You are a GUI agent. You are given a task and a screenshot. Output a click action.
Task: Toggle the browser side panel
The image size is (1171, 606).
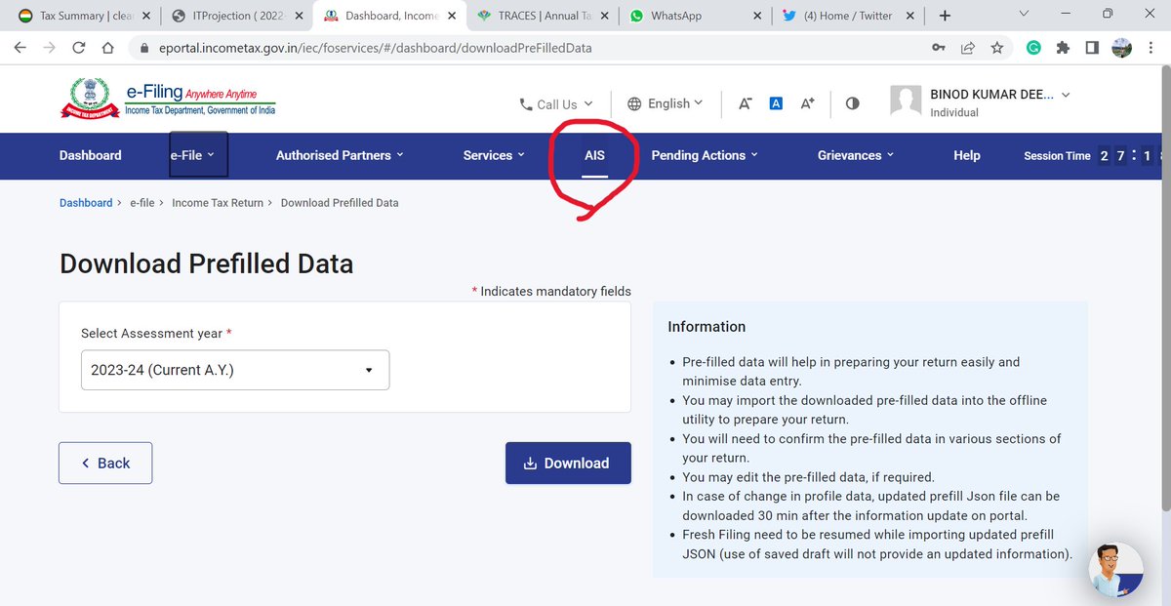point(1092,48)
